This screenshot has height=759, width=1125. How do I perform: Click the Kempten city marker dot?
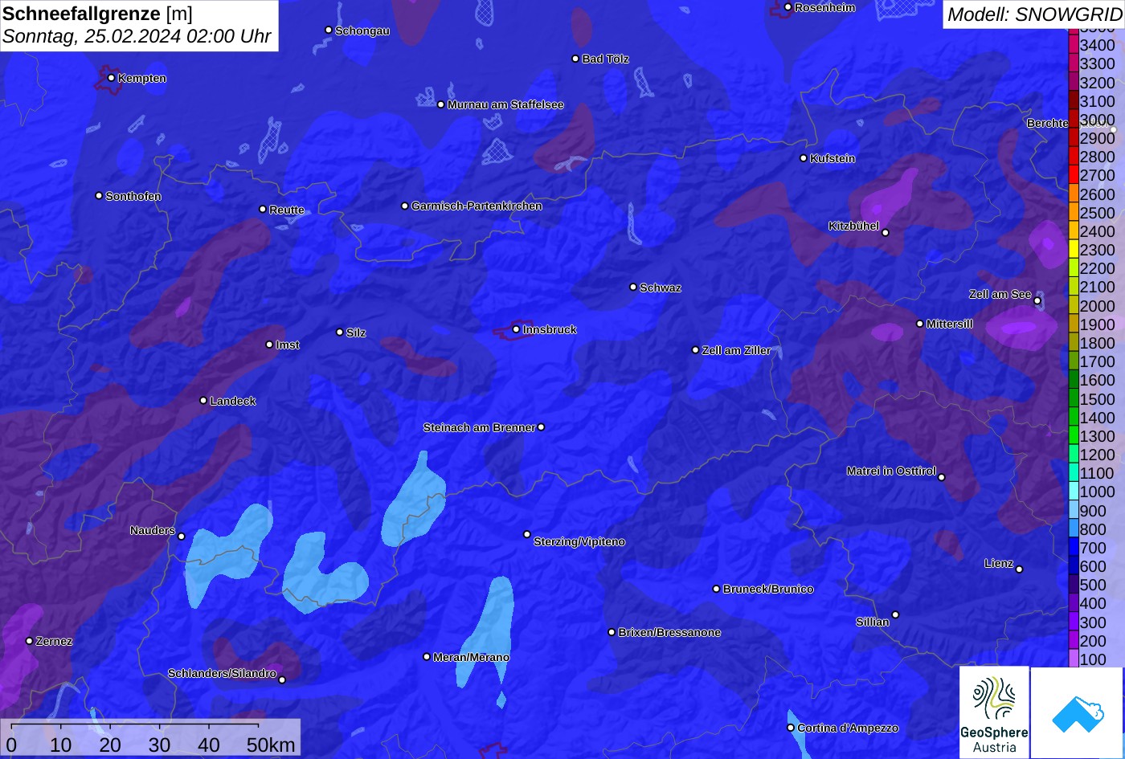[111, 78]
